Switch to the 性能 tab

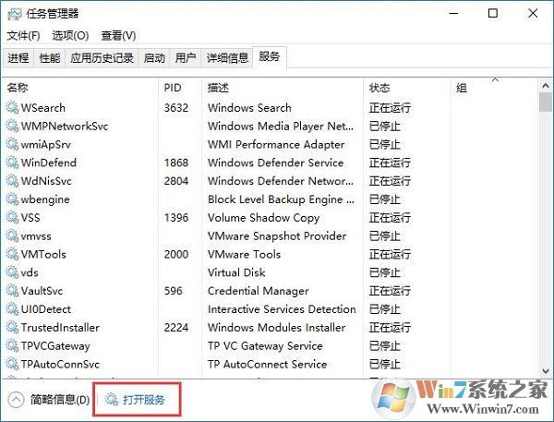tap(50, 57)
